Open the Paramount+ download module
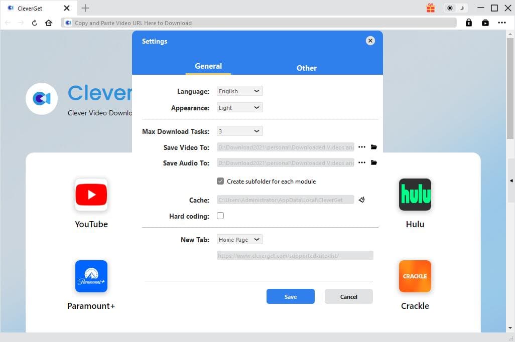This screenshot has height=342, width=515. click(x=91, y=276)
